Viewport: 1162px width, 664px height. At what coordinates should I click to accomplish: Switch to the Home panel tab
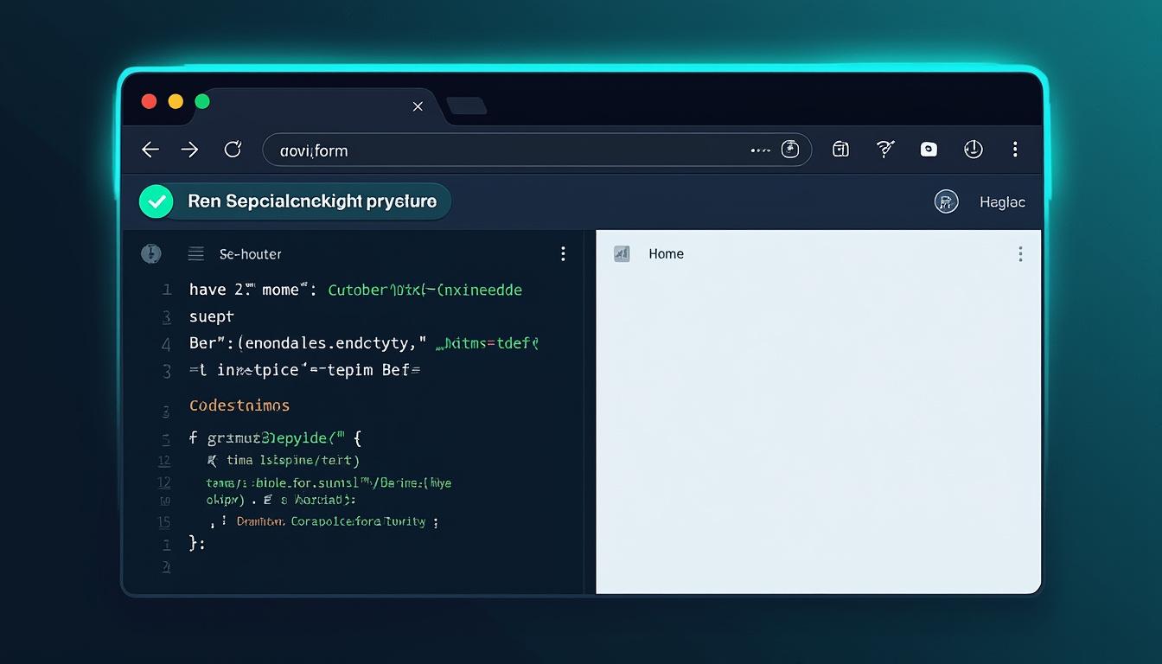[x=666, y=253]
